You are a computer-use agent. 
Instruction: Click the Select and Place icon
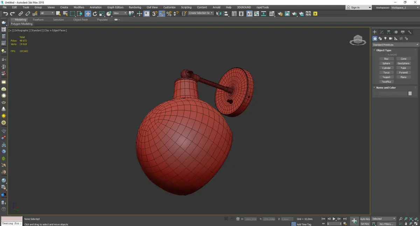tap(109, 14)
